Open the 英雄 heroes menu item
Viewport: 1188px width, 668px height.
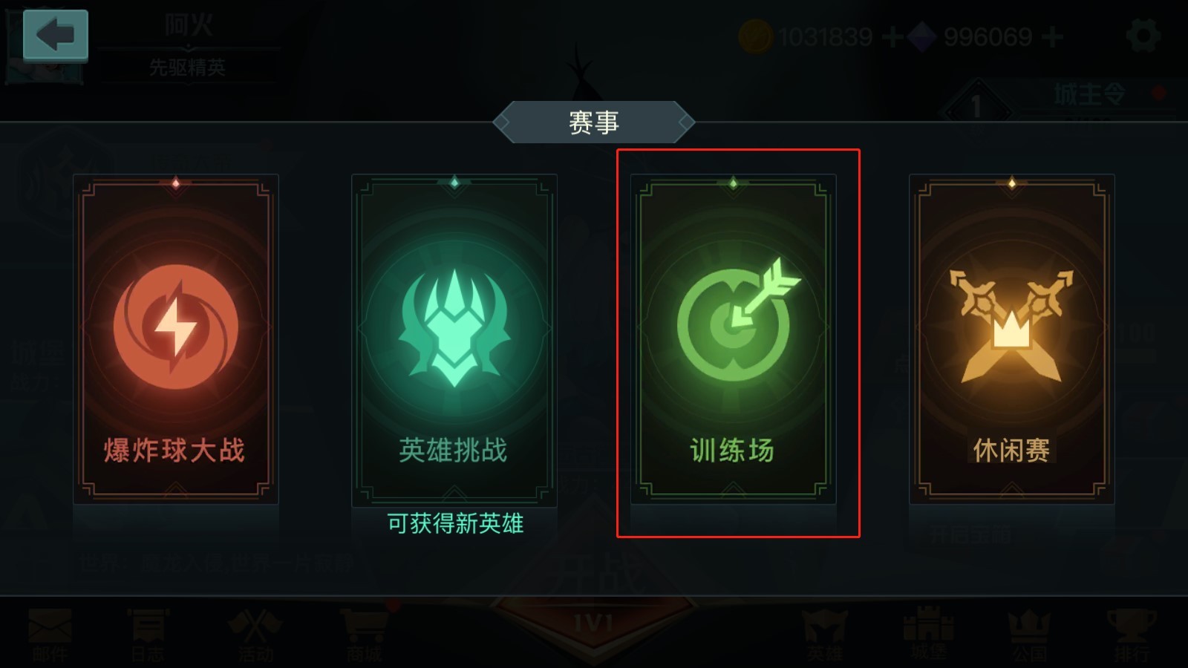tap(824, 635)
